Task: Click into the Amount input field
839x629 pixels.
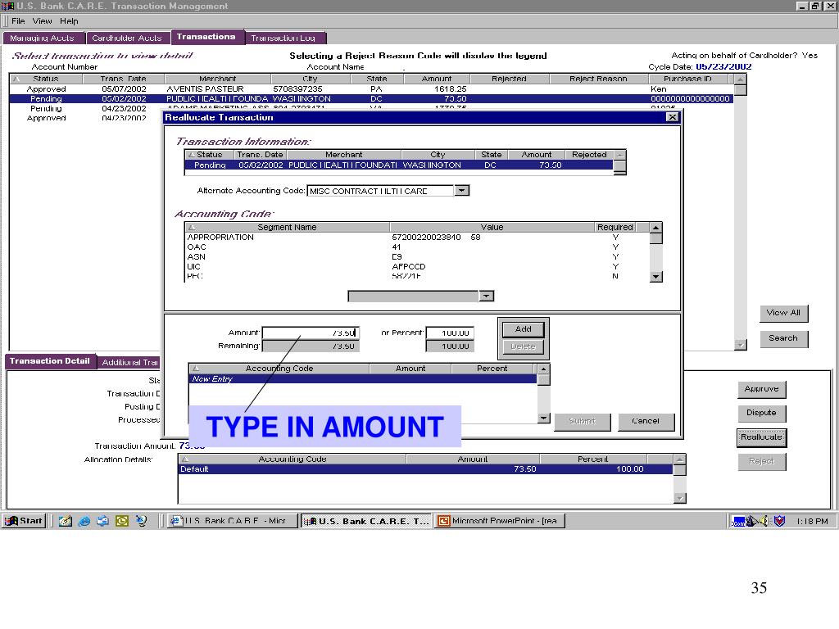Action: coord(311,333)
